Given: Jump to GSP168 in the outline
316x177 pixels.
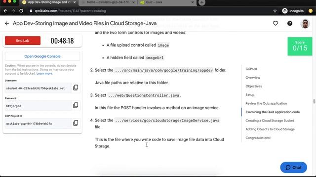Looking at the screenshot, I should coord(251,69).
